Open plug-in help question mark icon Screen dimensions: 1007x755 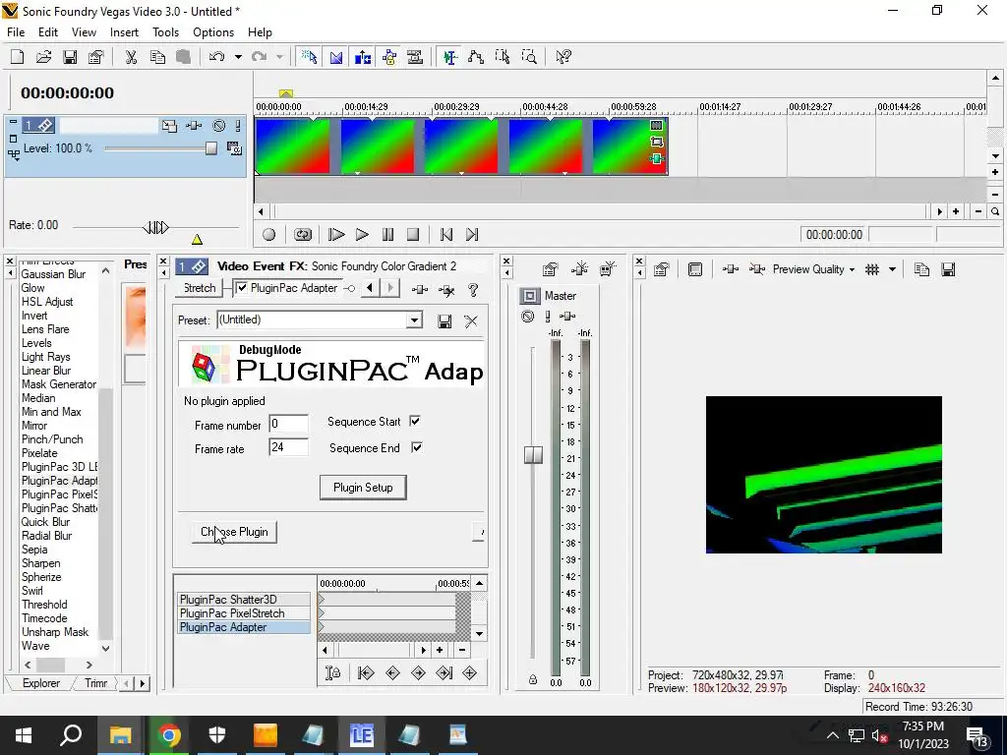[x=473, y=290]
